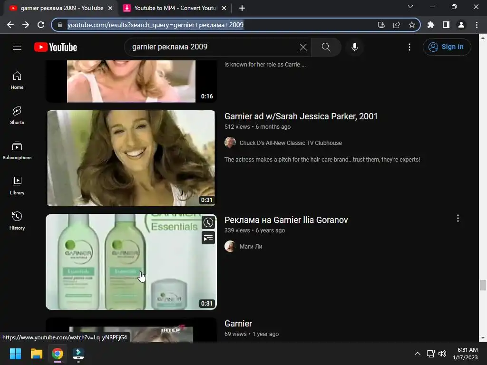Screen dimensions: 487x365
Task: Bookmark this tab with the star
Action: tap(411, 25)
